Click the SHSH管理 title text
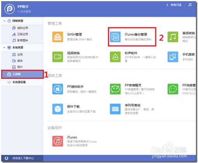The height and width of the screenshot is (163, 198). (x=74, y=34)
